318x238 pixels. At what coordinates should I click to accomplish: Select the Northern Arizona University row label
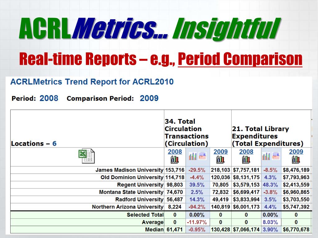tap(128, 207)
